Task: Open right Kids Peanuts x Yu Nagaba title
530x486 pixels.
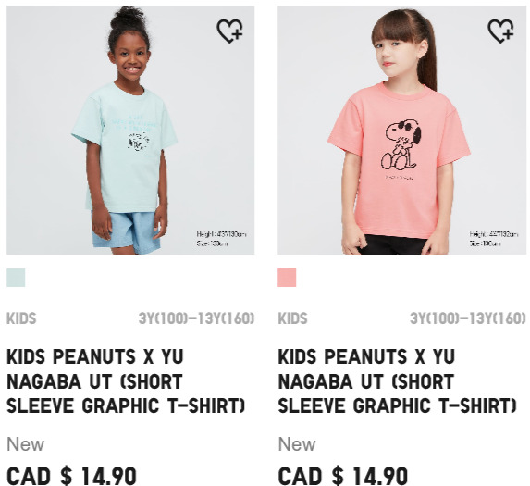Action: pyautogui.click(x=397, y=381)
